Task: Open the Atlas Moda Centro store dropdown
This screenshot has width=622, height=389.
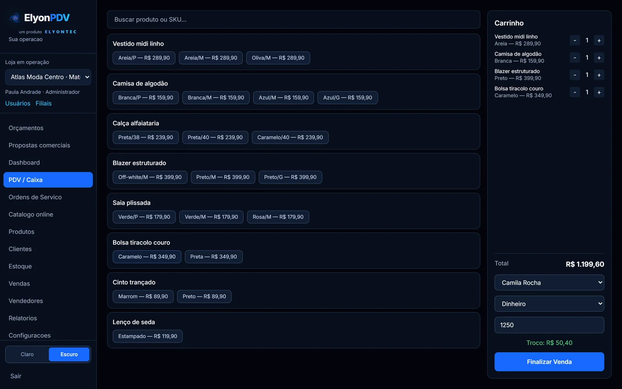Action: pyautogui.click(x=48, y=77)
